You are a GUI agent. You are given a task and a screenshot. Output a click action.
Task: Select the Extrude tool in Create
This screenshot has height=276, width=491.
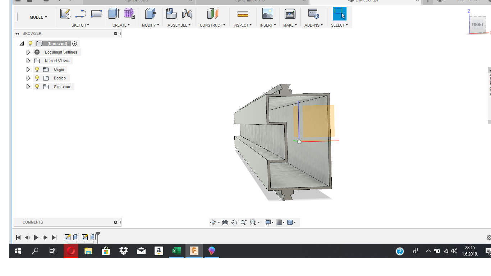tap(114, 14)
